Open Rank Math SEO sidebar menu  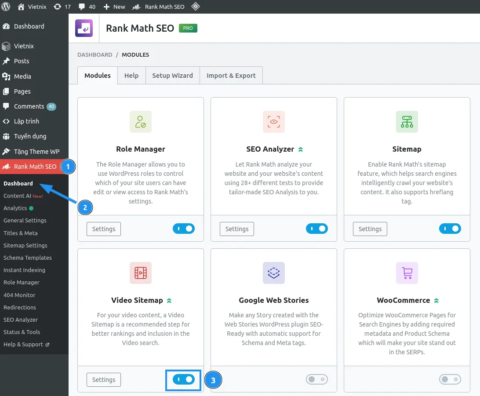click(x=34, y=167)
